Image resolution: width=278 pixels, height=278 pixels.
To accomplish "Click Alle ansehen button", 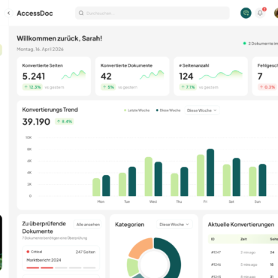I will click(x=88, y=225).
